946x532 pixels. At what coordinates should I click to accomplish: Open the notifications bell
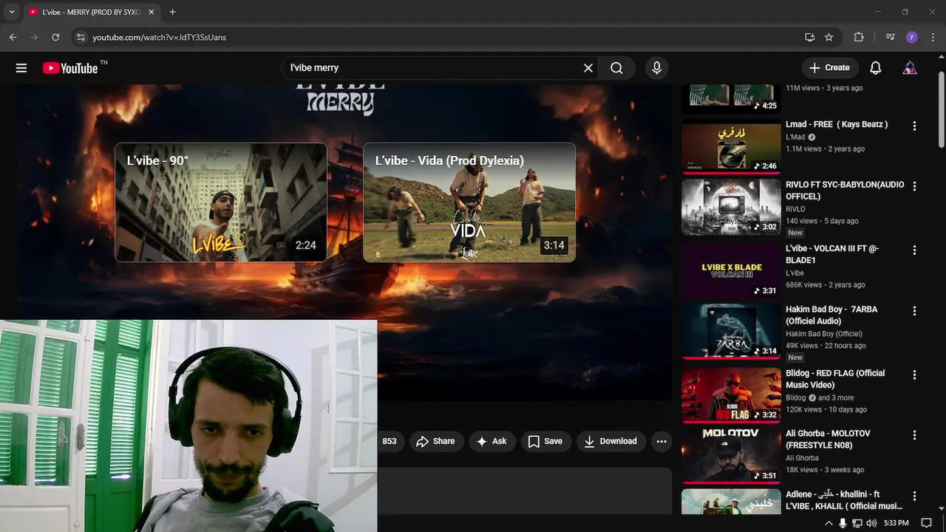tap(876, 68)
